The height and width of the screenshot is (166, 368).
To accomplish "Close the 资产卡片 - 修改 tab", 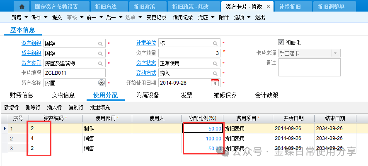I will tap(268, 7).
